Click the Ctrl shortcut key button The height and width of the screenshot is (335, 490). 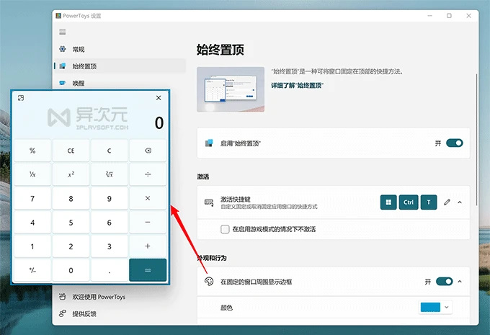click(x=408, y=202)
